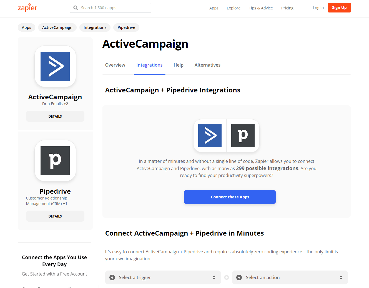
Task: Select the Apps breadcrumb chip
Action: 26,27
